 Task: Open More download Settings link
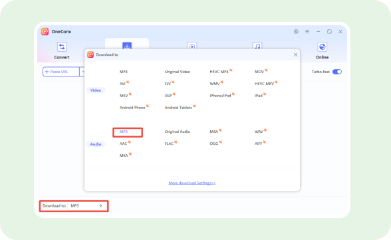point(192,183)
